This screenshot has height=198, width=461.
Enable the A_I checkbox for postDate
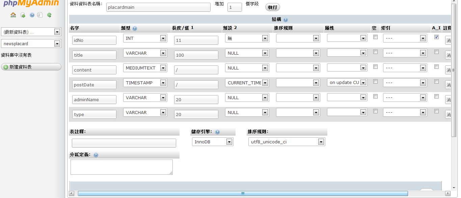point(436,82)
